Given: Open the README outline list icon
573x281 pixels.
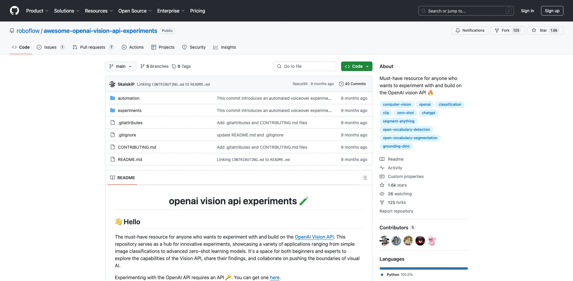Looking at the screenshot, I should click(x=364, y=178).
